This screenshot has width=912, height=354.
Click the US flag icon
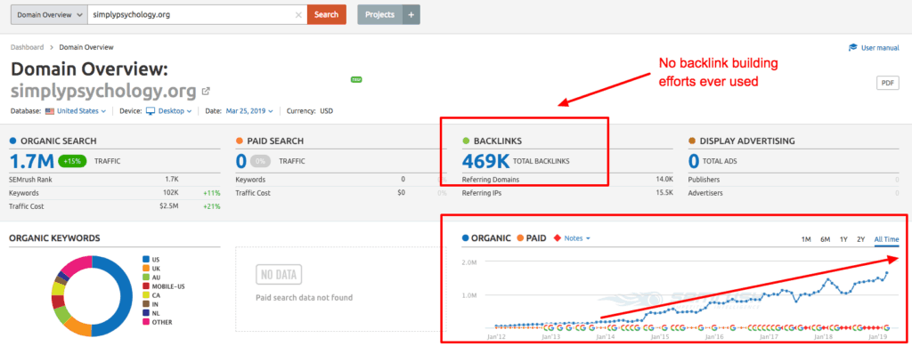coord(50,111)
